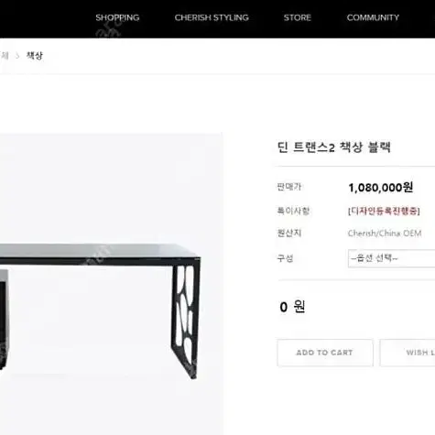The width and height of the screenshot is (435, 435).
Task: Click the 원산지 label
Action: pos(288,234)
